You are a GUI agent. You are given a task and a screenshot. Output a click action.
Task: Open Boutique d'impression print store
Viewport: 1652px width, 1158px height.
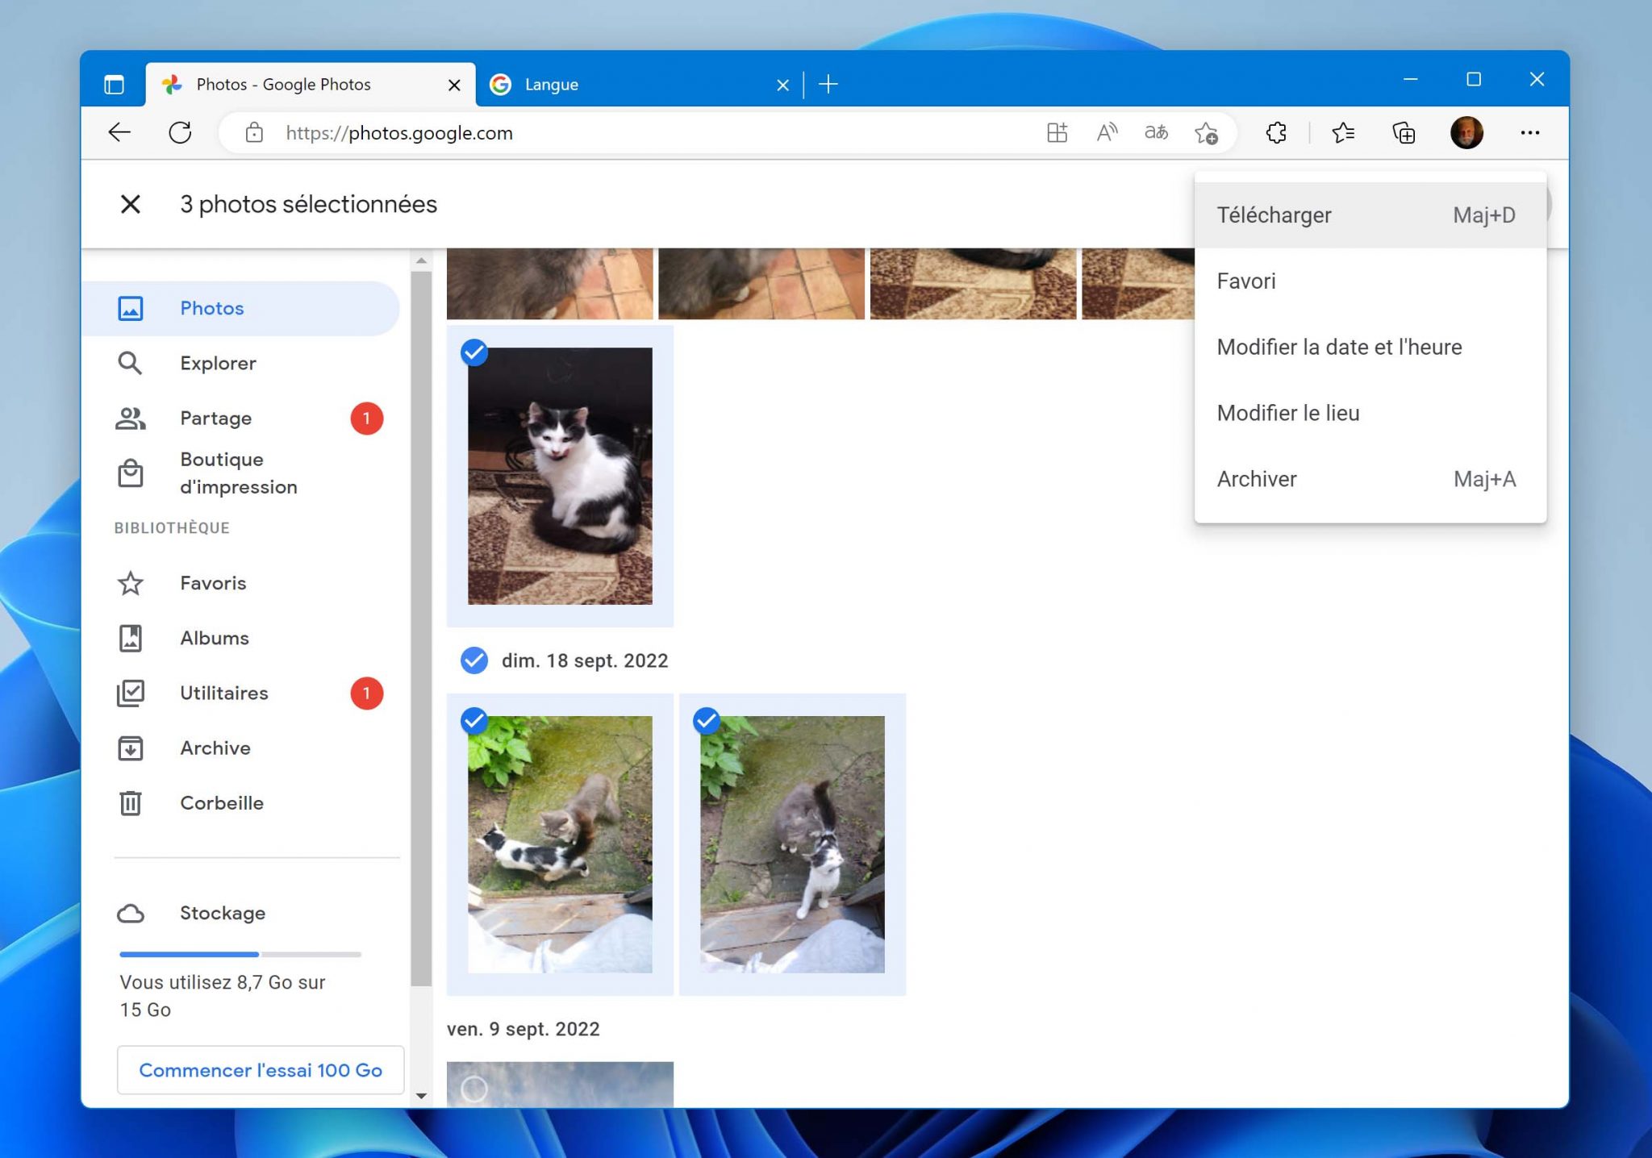click(x=238, y=473)
